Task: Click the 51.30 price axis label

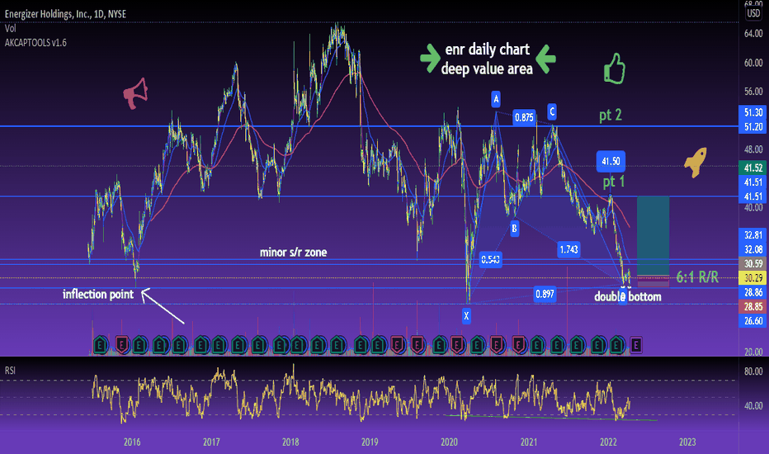Action: pos(752,112)
